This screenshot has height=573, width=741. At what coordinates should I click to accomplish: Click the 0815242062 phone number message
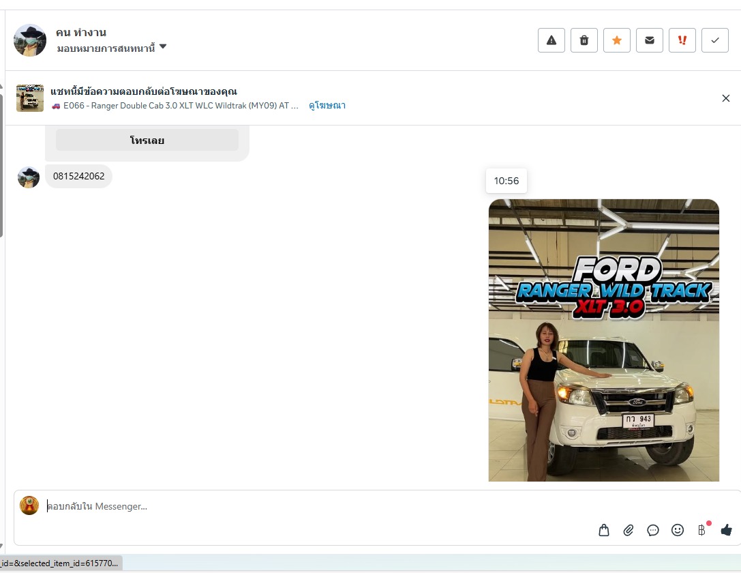pos(78,176)
